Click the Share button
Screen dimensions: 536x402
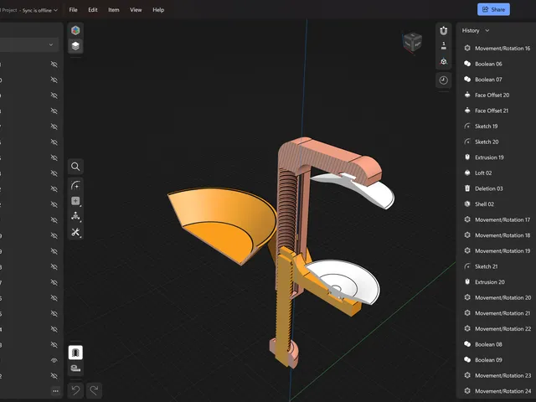point(493,9)
